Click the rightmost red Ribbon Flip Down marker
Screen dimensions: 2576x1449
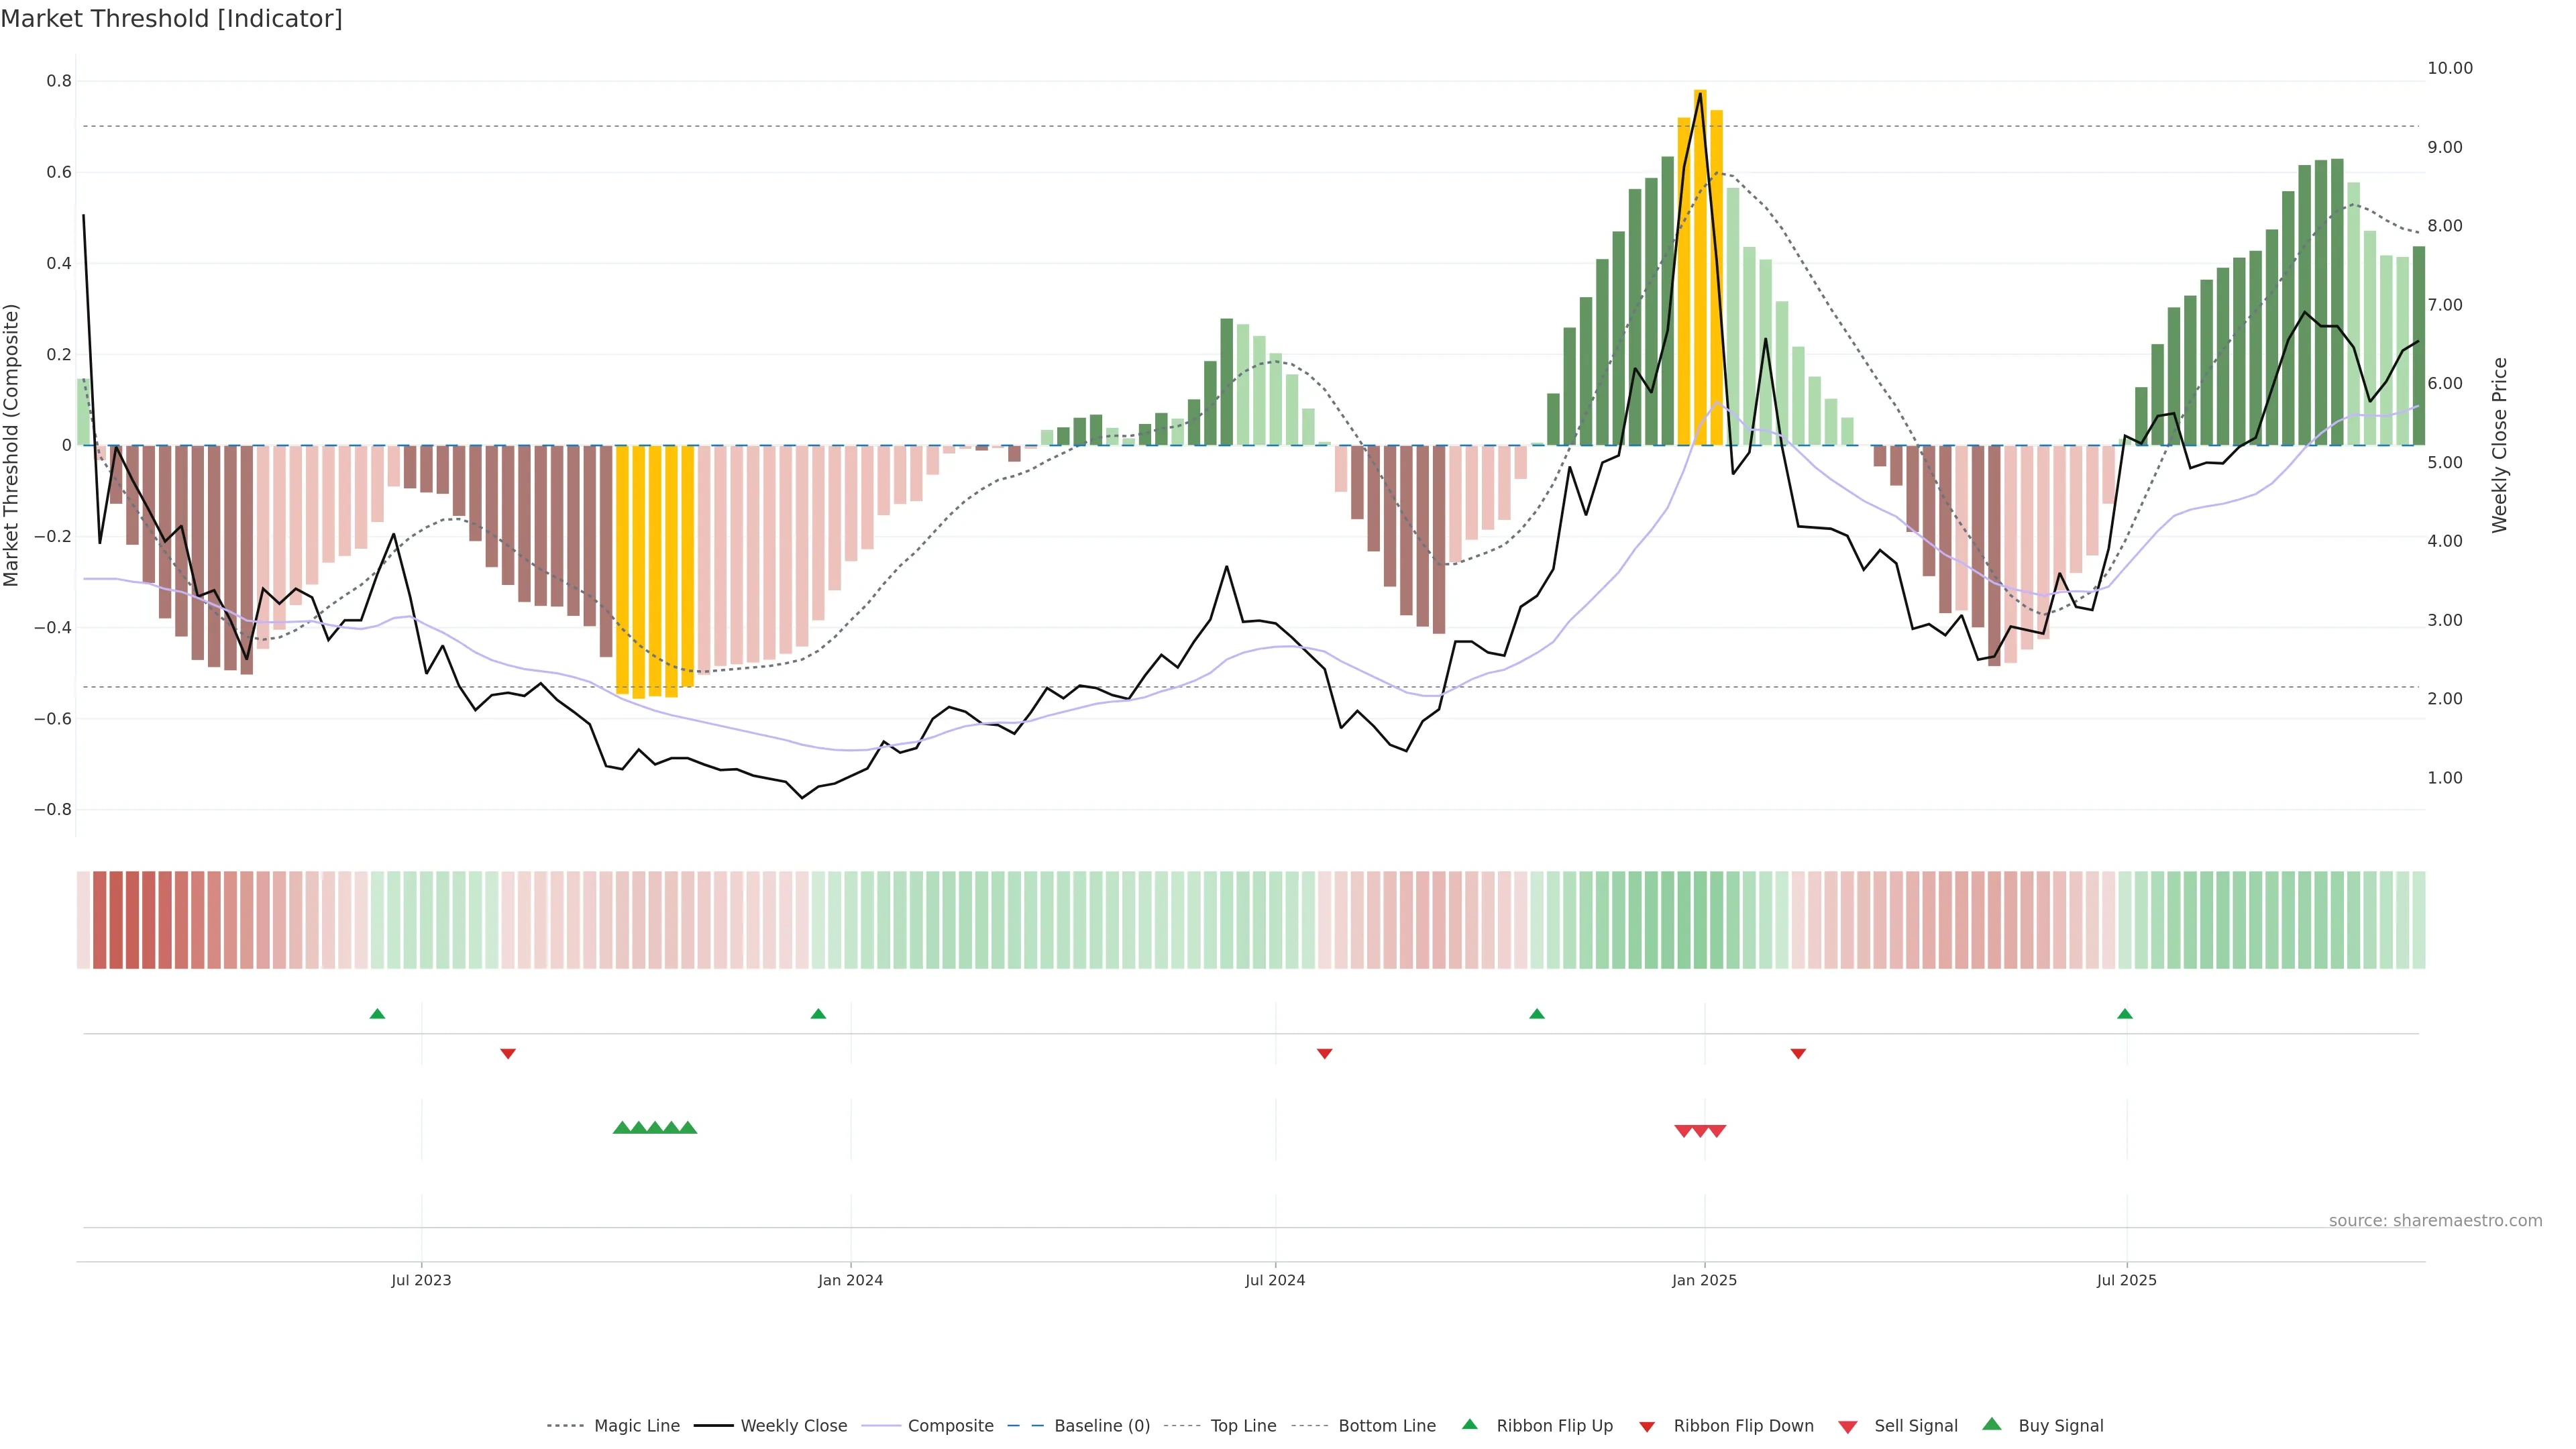click(1798, 1053)
